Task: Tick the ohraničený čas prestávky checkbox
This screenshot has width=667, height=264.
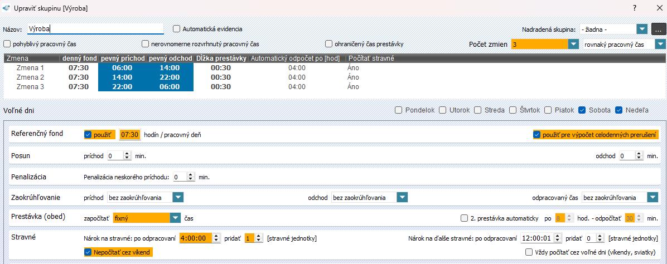Action: coord(329,44)
